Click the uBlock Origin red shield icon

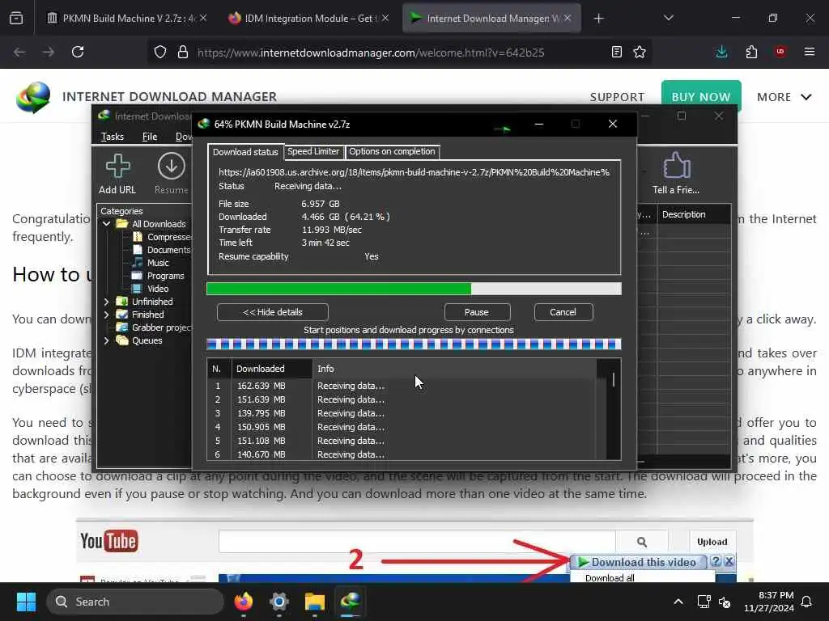pyautogui.click(x=780, y=52)
